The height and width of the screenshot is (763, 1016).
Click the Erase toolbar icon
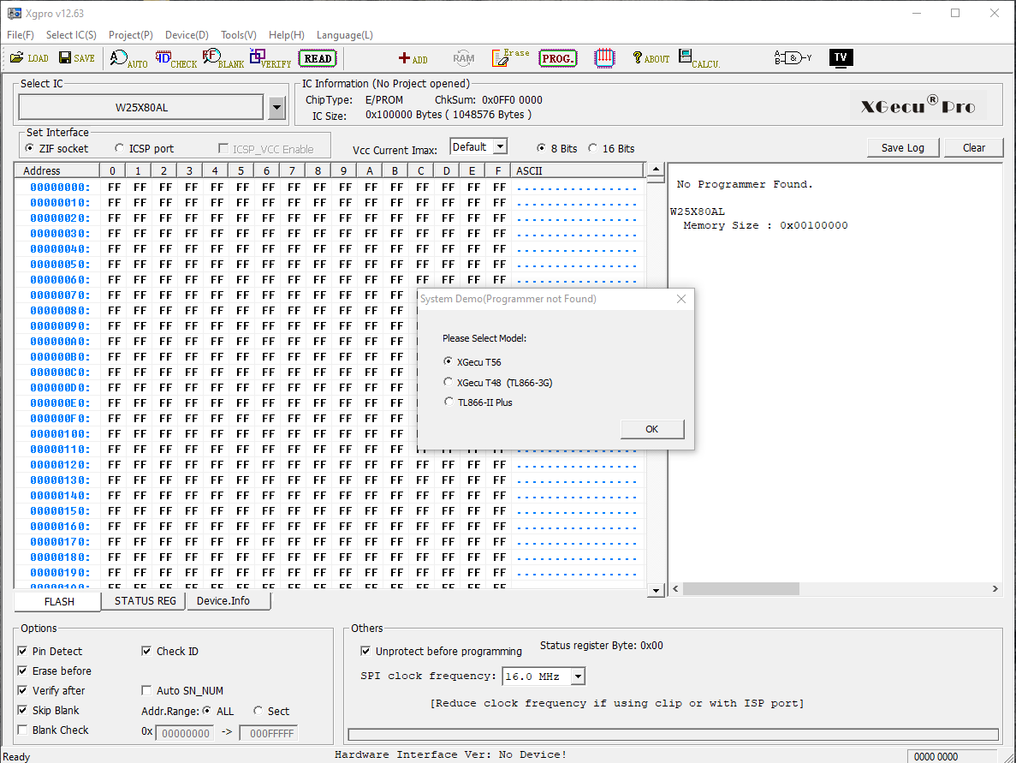[x=510, y=57]
